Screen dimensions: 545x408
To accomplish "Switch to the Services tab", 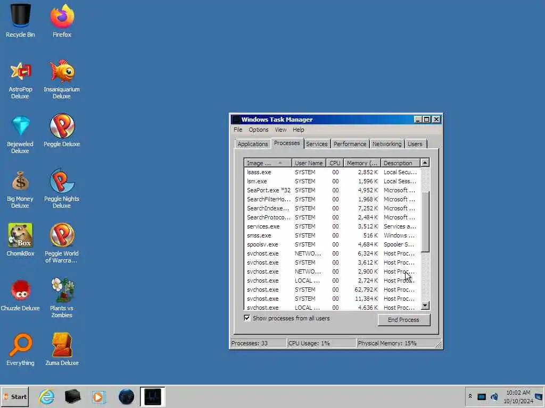I will click(317, 144).
